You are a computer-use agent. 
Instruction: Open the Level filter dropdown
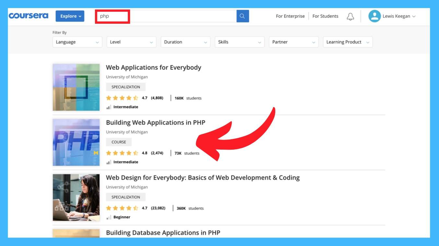(x=131, y=42)
